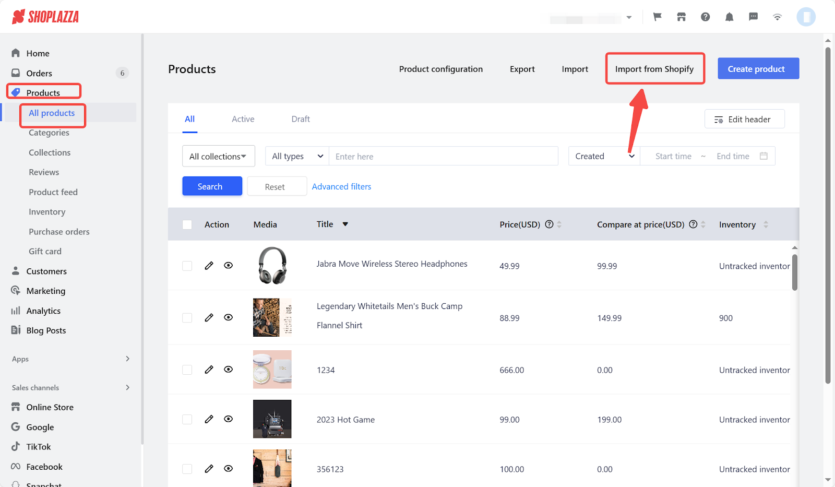
Task: Open Collections under Products
Action: (x=50, y=152)
